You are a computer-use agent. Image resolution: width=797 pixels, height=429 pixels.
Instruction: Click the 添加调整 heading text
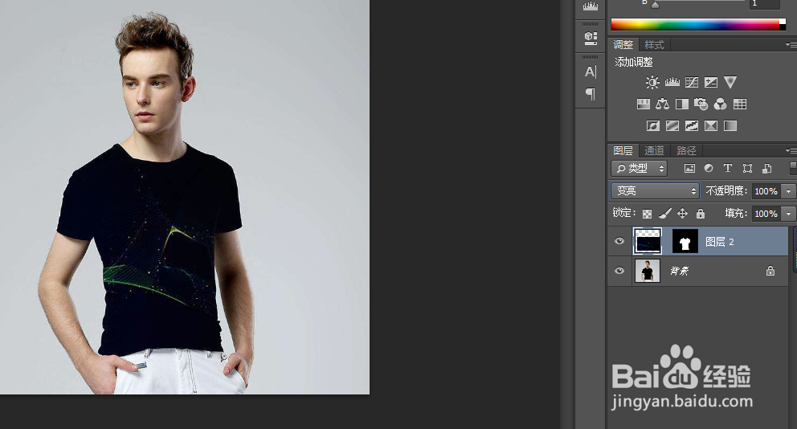(x=634, y=62)
